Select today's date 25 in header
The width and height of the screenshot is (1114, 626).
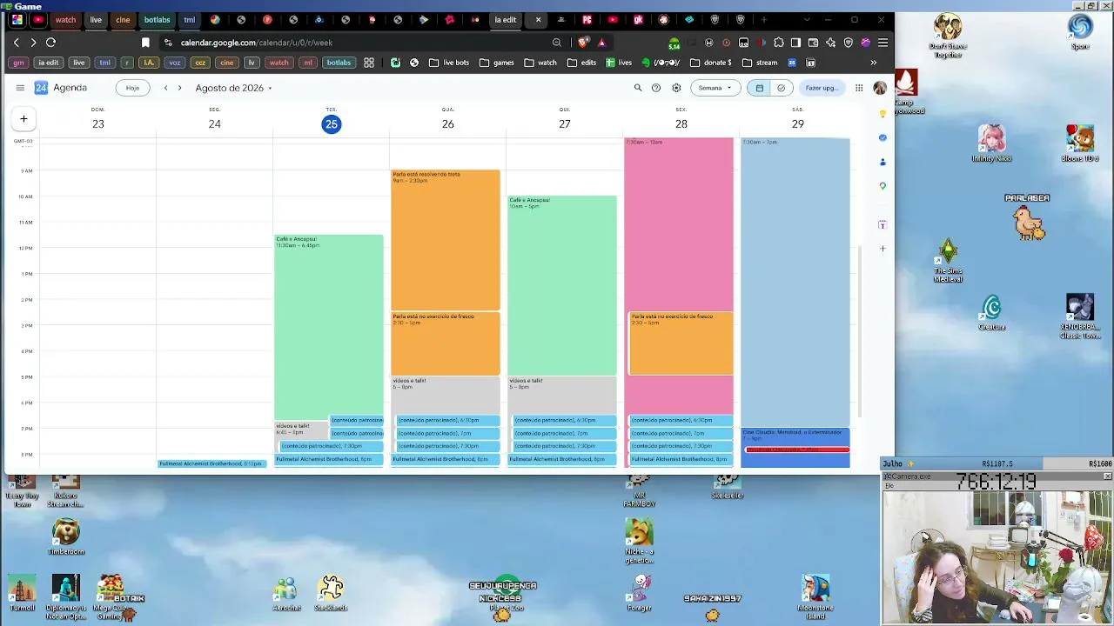click(x=332, y=124)
